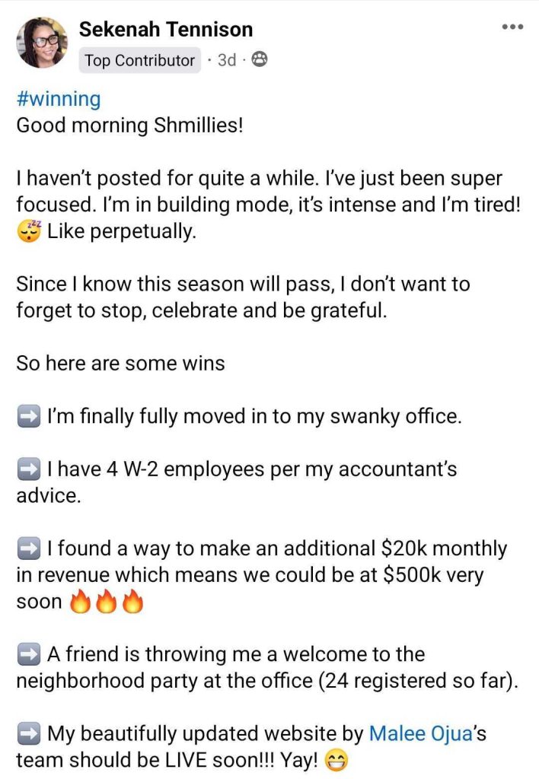Click the 'So here are some wins' line

[x=120, y=363]
